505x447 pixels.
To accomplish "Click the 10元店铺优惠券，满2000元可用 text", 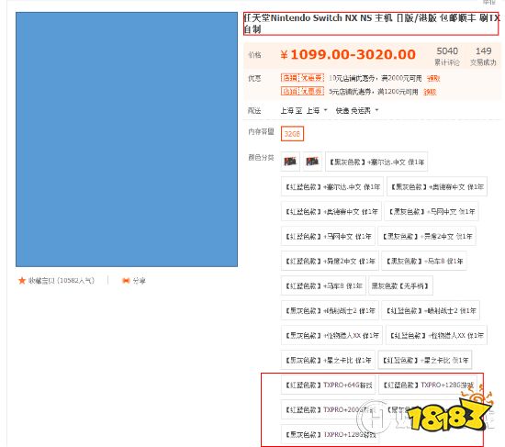I will pos(376,78).
